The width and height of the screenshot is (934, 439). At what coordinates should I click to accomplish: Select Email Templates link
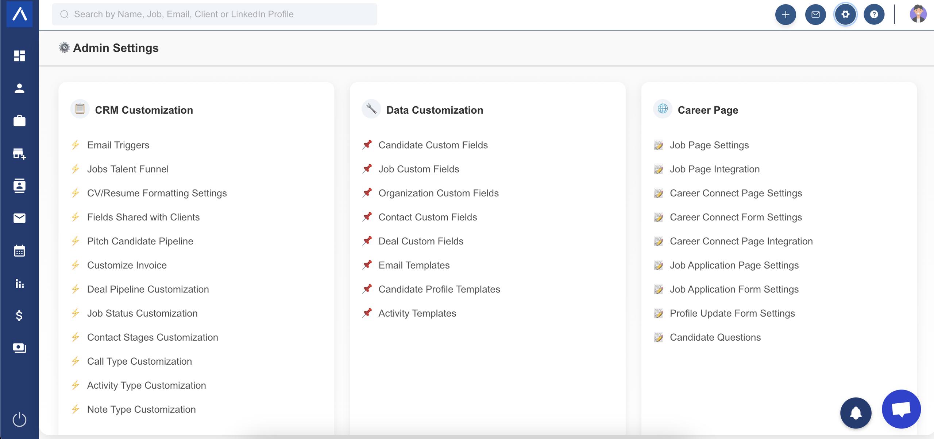[414, 265]
